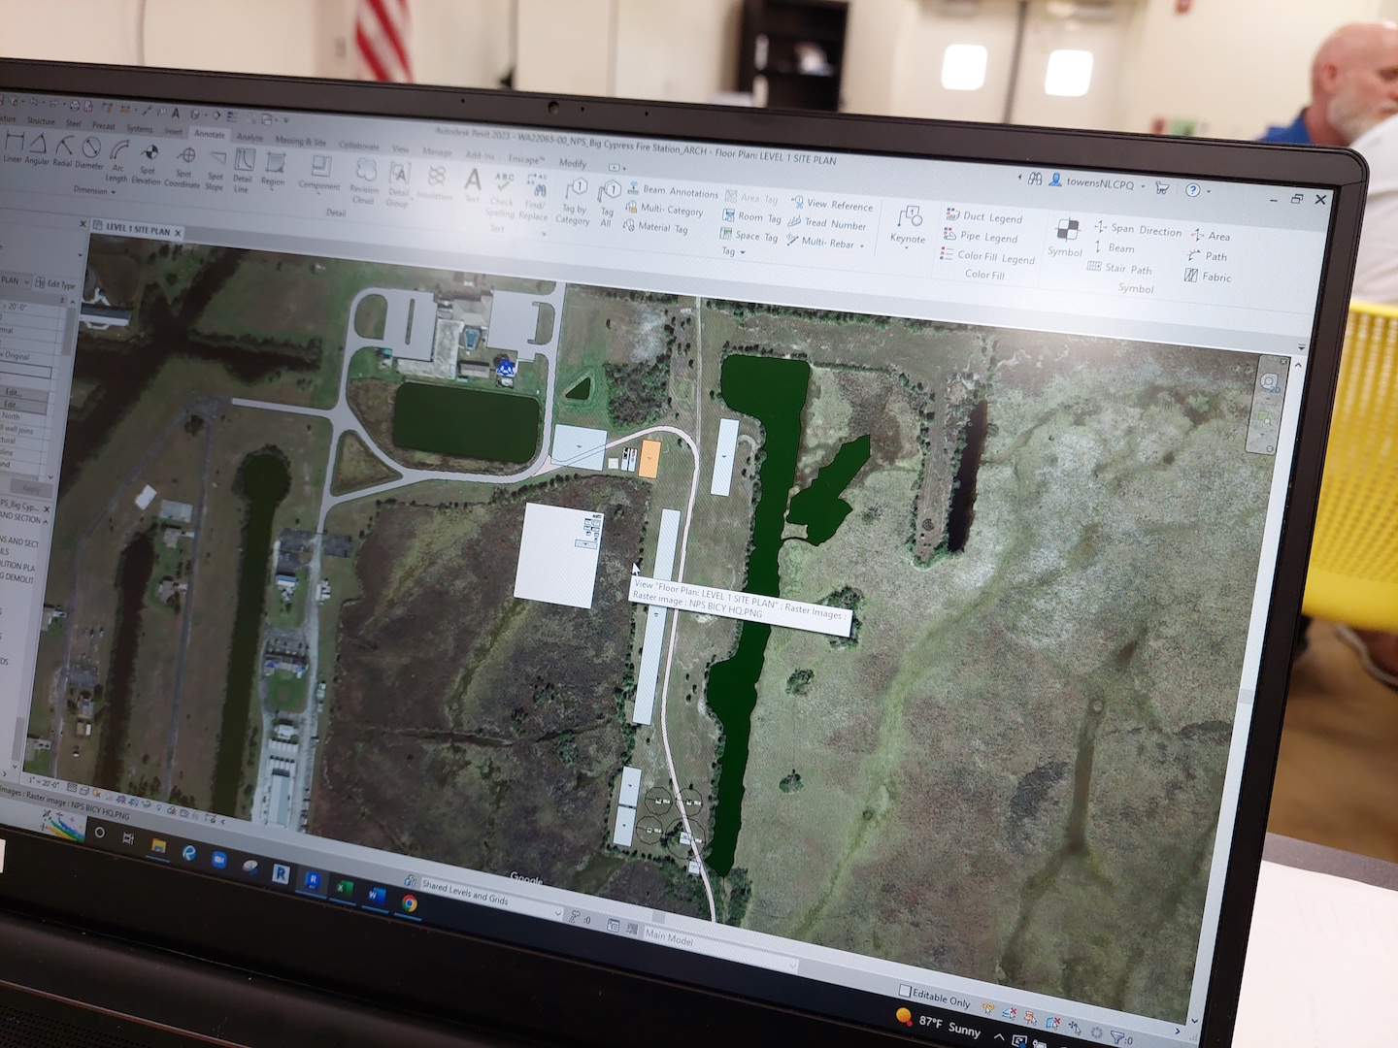Select the large white square building outline
Image resolution: width=1398 pixels, height=1048 pixels.
[x=558, y=555]
